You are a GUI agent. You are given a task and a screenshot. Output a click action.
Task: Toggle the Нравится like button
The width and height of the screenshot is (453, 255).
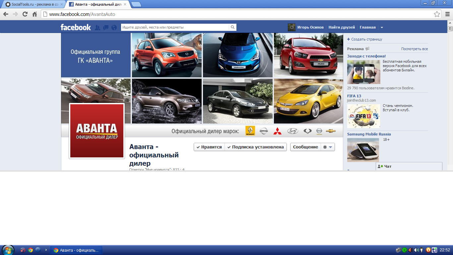(x=209, y=147)
